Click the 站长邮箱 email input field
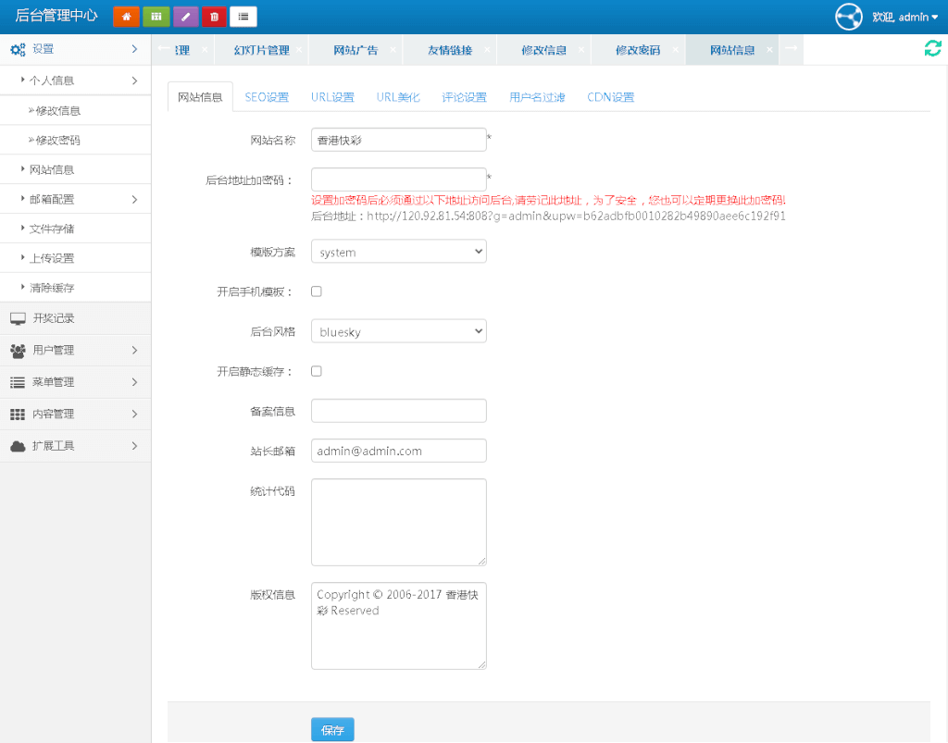Image resolution: width=948 pixels, height=743 pixels. click(x=398, y=451)
